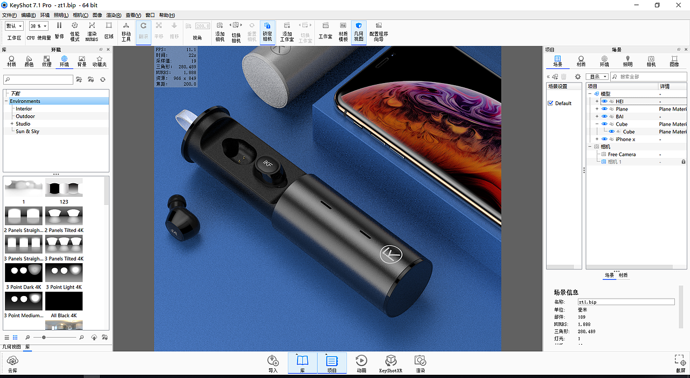Hide the Plane model with its eye icon
690x378 pixels.
(x=604, y=109)
